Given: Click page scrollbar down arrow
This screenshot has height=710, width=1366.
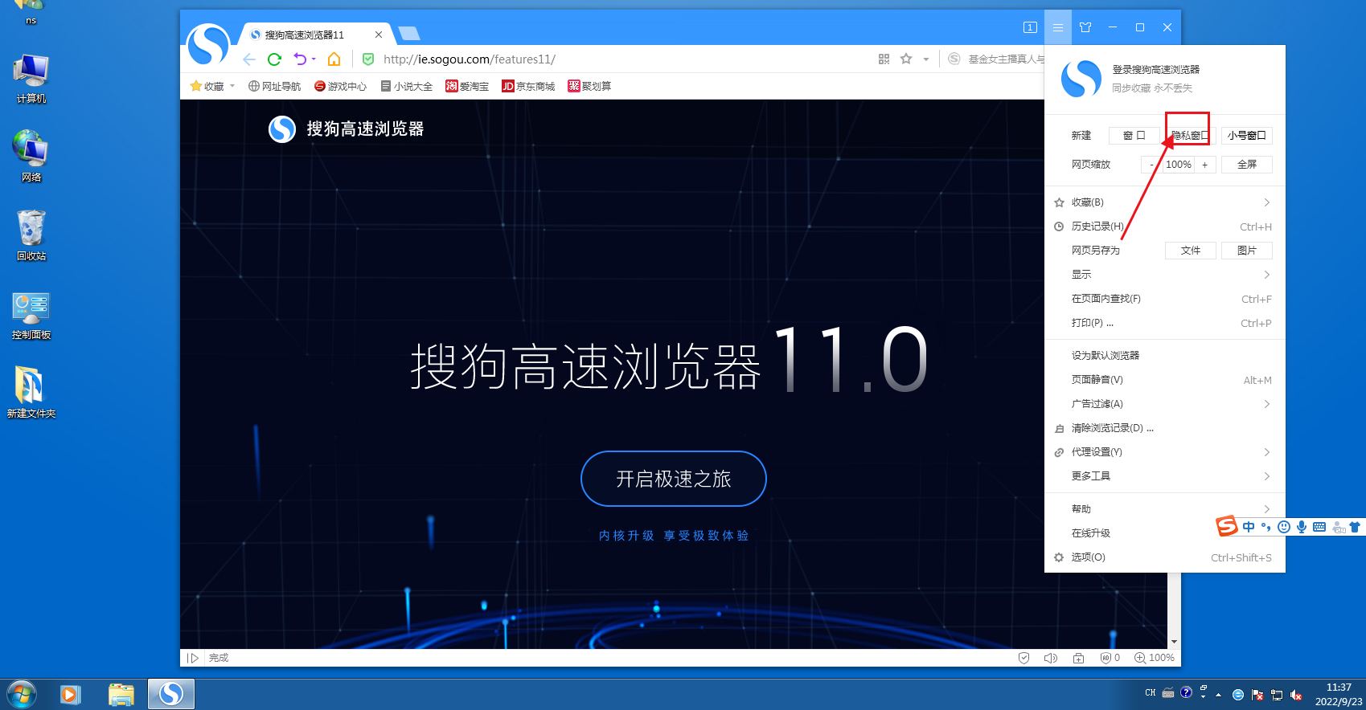Looking at the screenshot, I should 1175,642.
